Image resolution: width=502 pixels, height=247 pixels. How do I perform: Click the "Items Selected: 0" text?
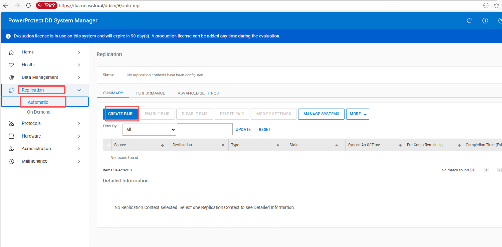117,170
